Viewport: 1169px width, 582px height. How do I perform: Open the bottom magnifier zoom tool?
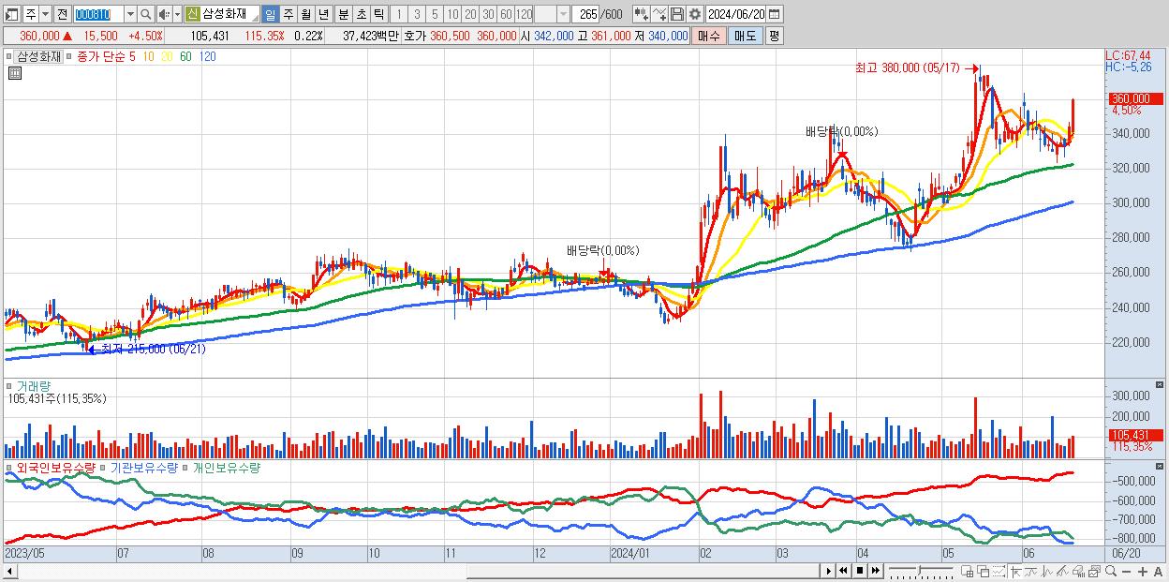(1111, 572)
